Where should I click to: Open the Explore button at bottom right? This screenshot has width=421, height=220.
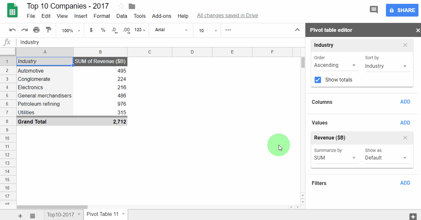point(413,217)
